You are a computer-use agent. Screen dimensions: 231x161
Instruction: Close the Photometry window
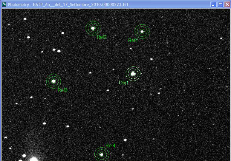coord(227,4)
